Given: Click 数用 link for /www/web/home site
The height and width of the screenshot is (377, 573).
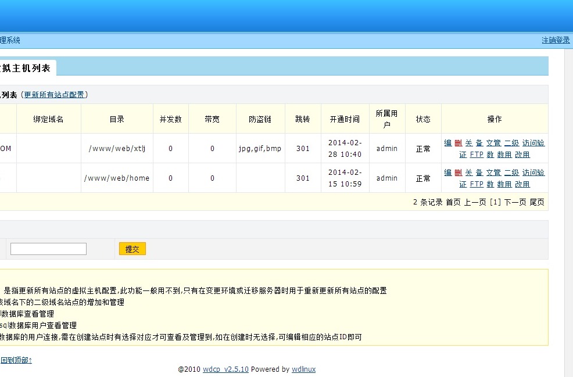Looking at the screenshot, I should pos(504,184).
